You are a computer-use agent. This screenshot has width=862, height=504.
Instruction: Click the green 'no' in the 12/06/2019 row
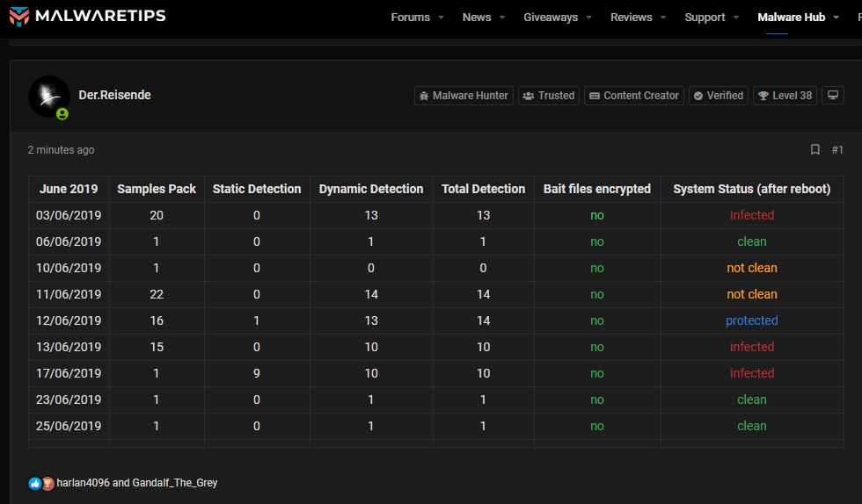[597, 320]
